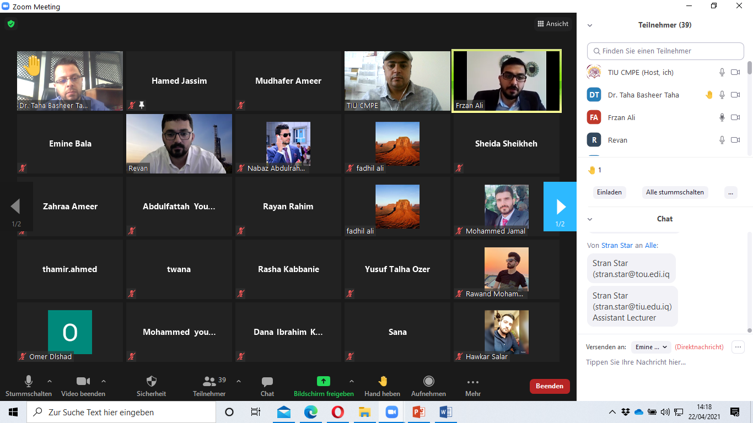Click the Alle stummschalten button
This screenshot has height=423, width=753.
(x=675, y=192)
